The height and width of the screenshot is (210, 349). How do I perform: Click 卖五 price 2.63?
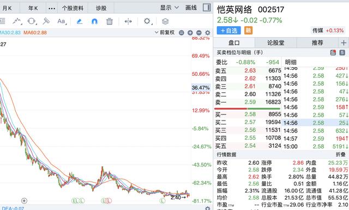pyautogui.click(x=250, y=70)
